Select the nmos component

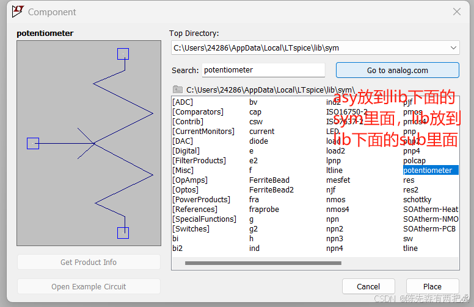[x=335, y=200]
